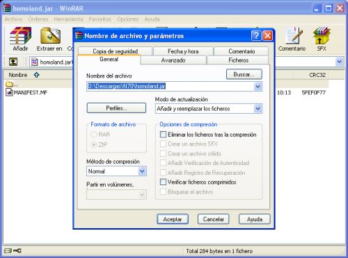Open the Opciones menu
This screenshot has height=258, width=348.
[127, 19]
